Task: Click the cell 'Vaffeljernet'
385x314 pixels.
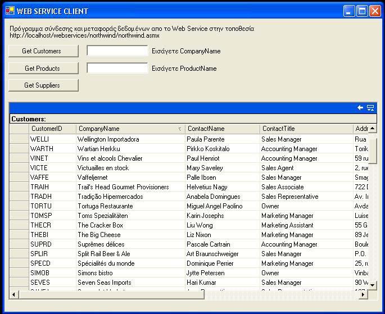Action: point(130,178)
